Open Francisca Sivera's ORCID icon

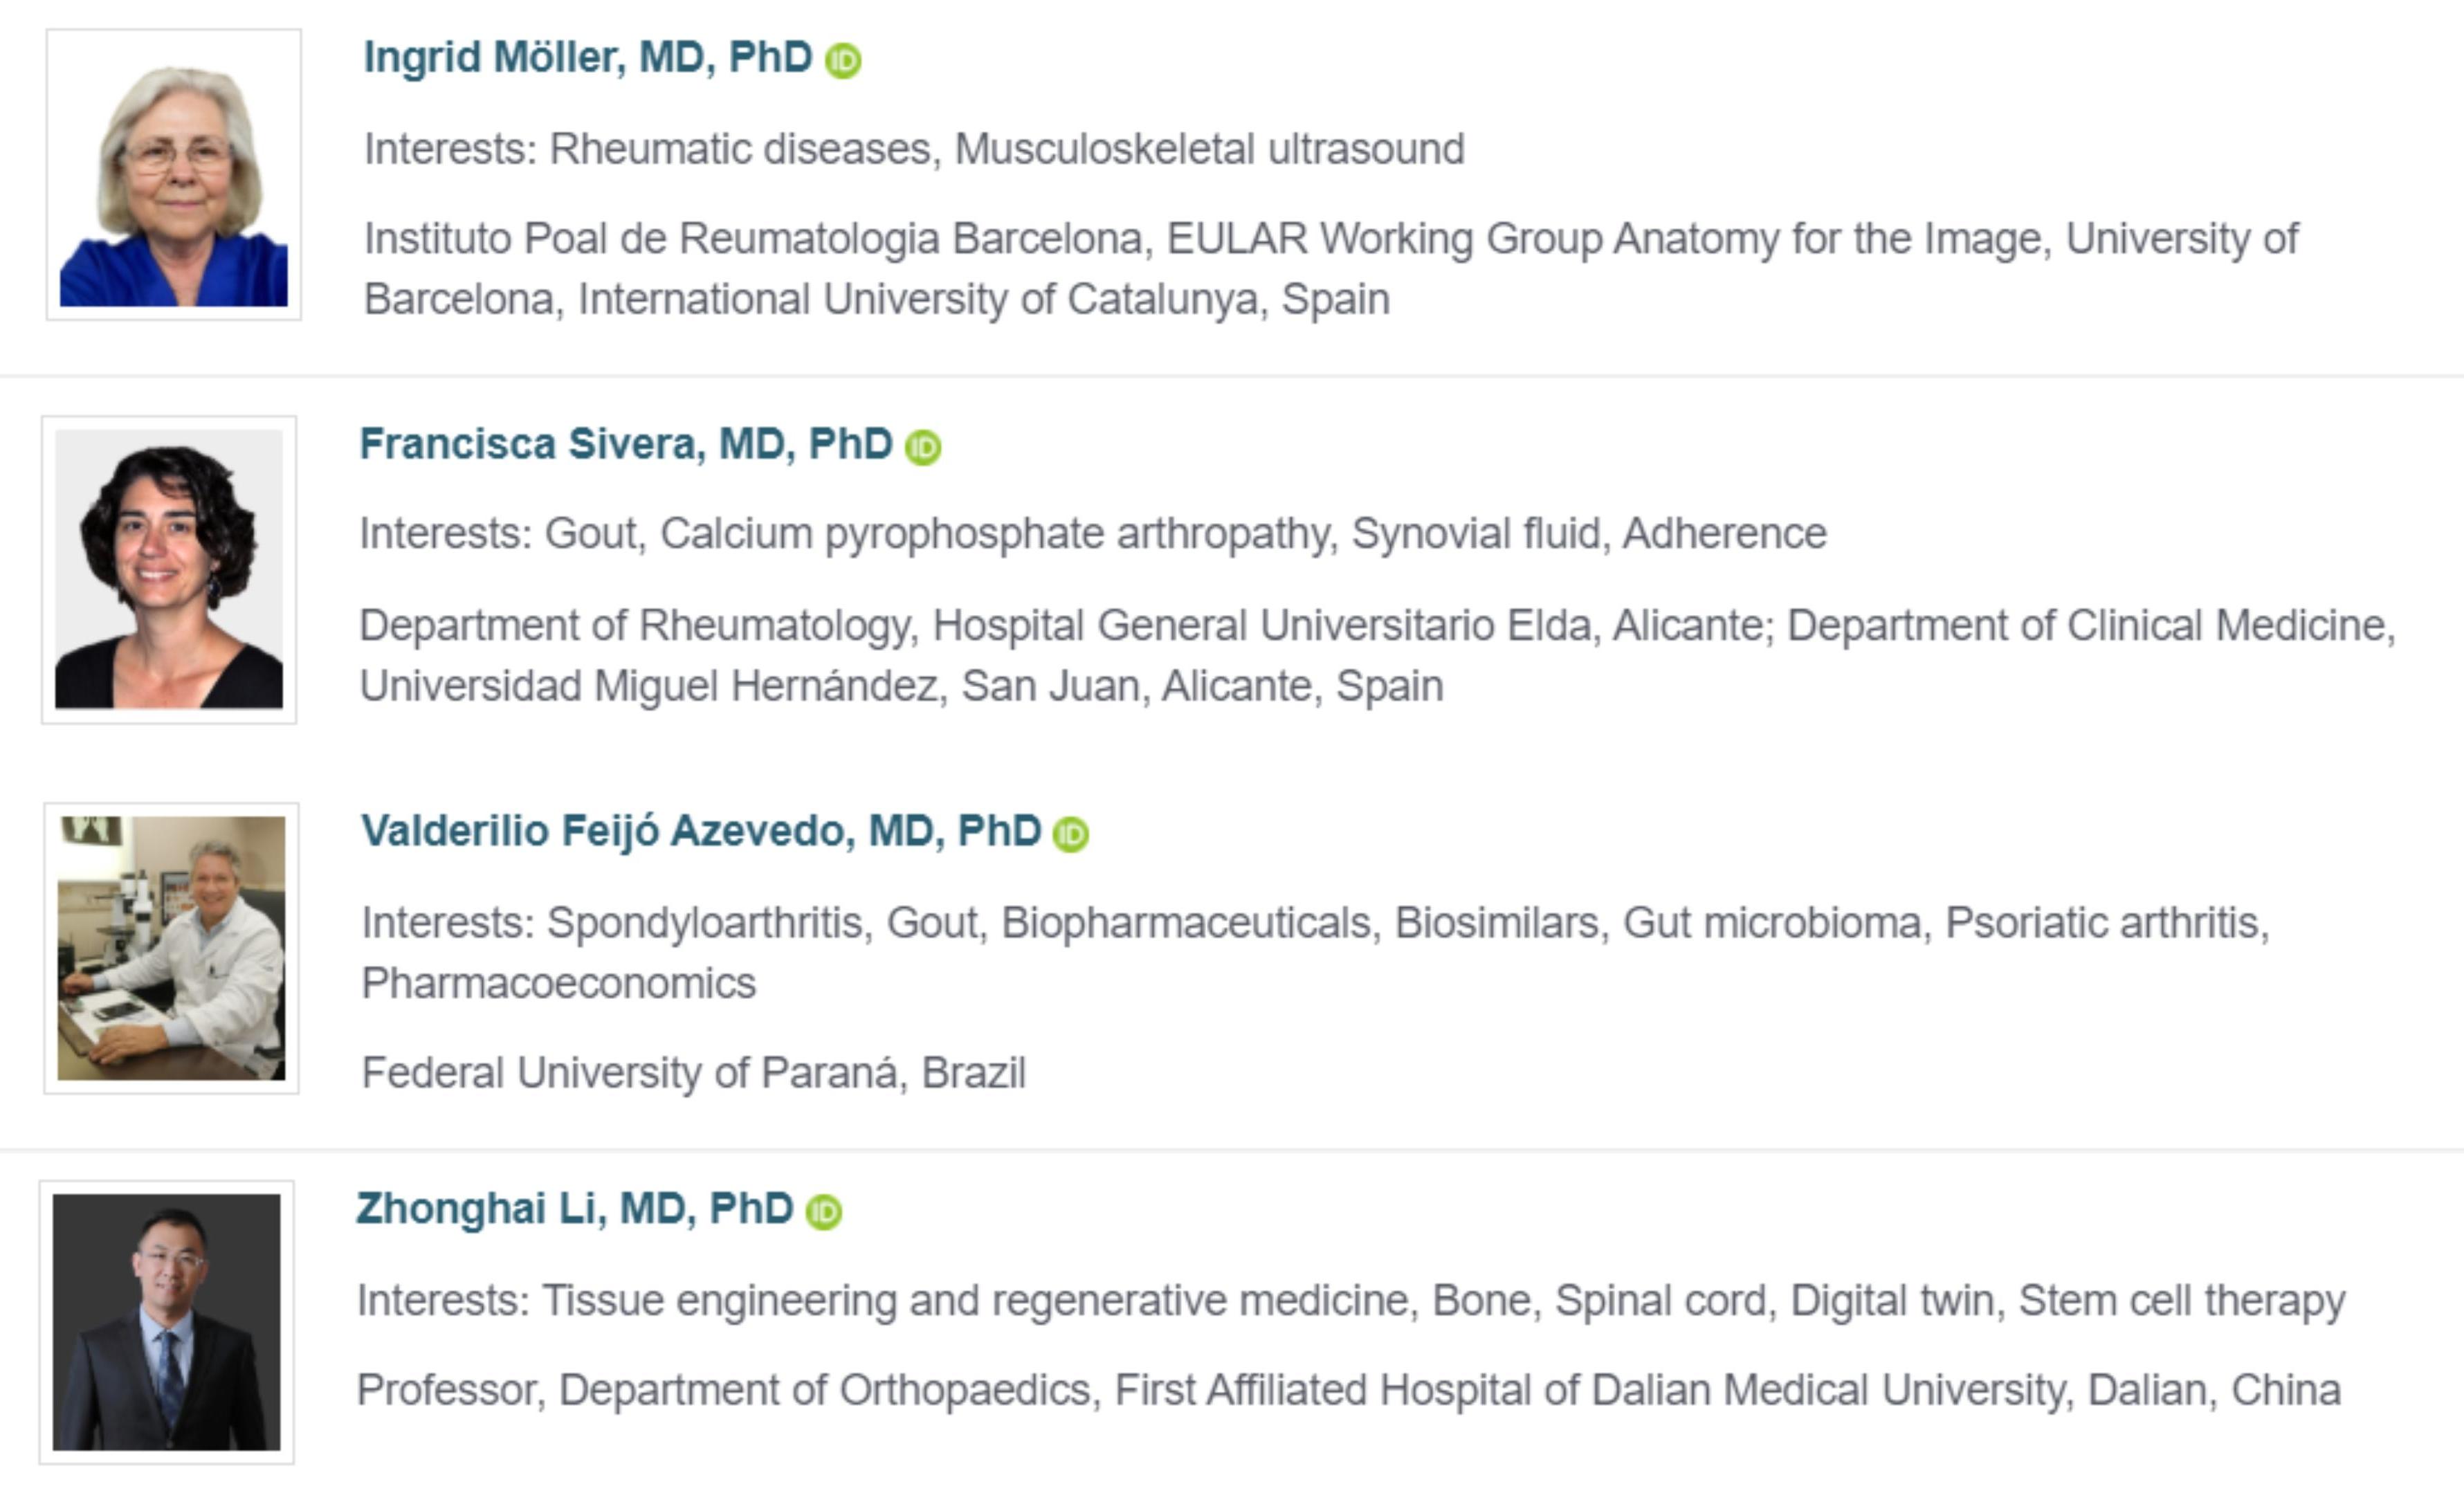coord(923,447)
